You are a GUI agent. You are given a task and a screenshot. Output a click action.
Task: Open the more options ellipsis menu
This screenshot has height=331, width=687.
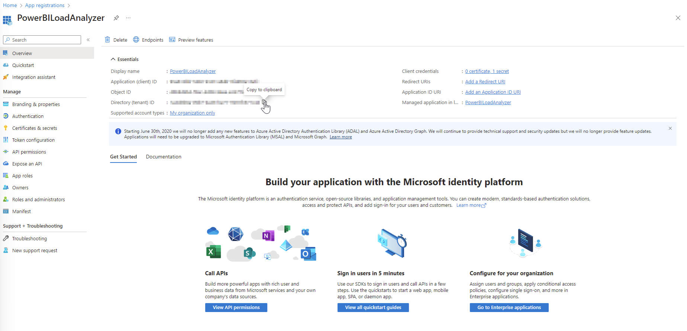[128, 18]
